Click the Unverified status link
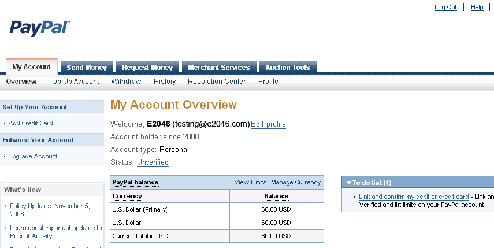Image resolution: width=494 pixels, height=248 pixels. pyautogui.click(x=153, y=162)
